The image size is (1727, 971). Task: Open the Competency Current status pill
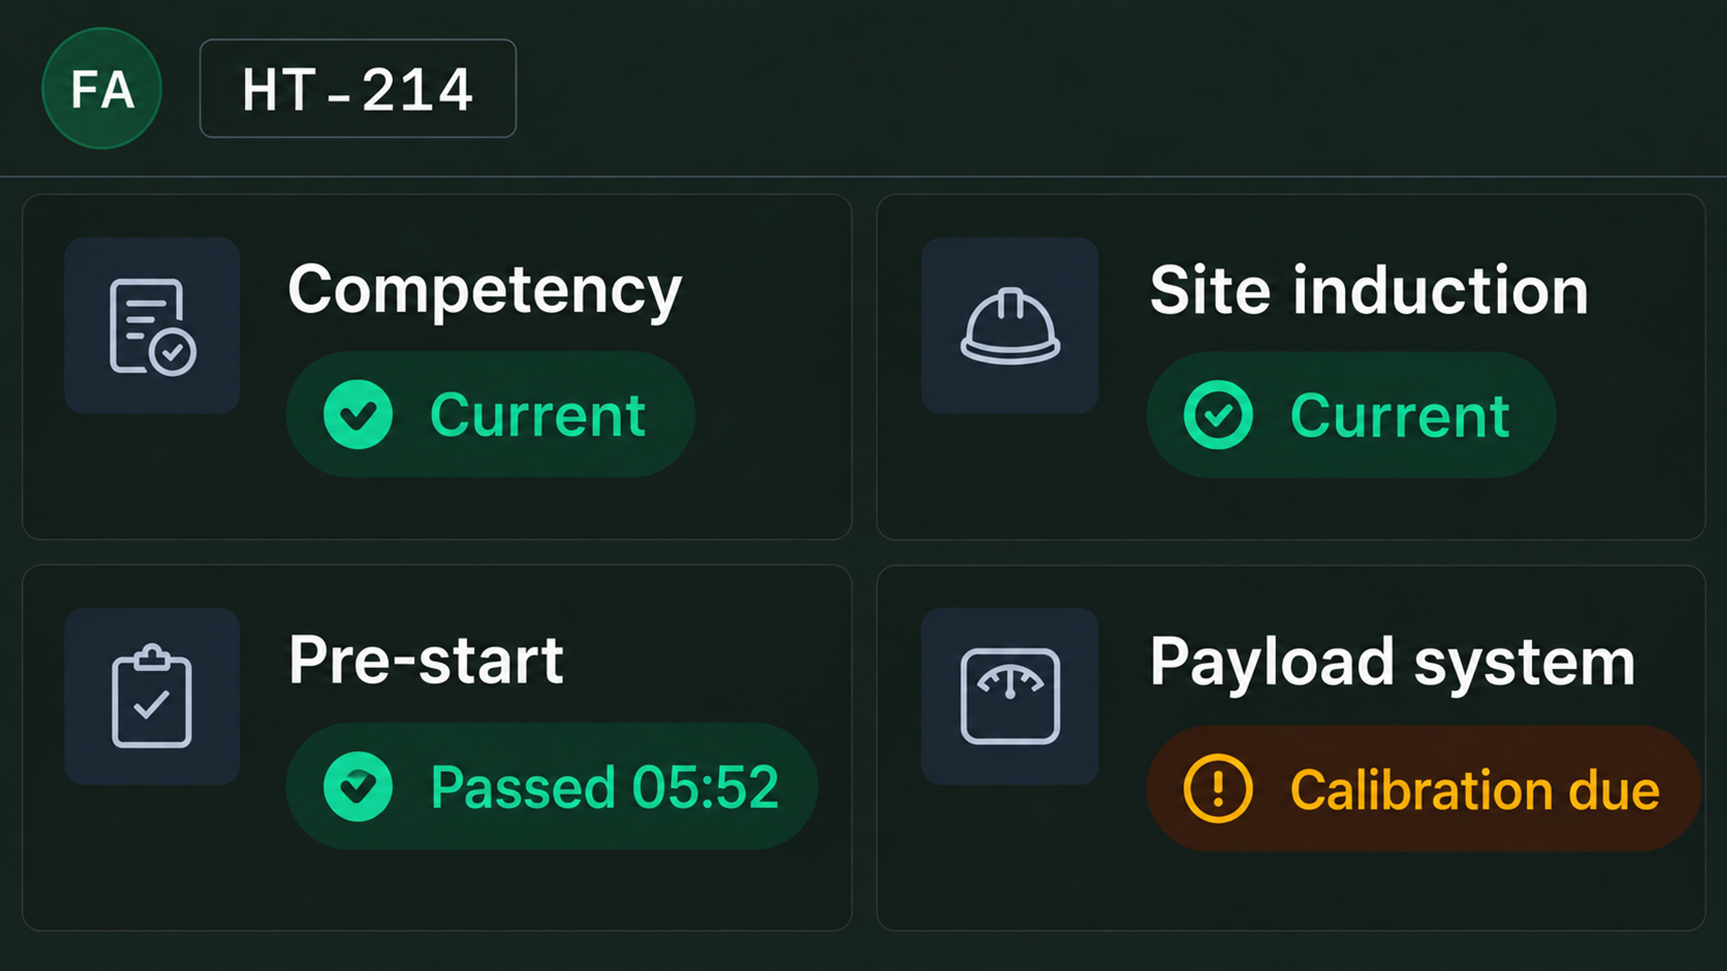(x=491, y=415)
